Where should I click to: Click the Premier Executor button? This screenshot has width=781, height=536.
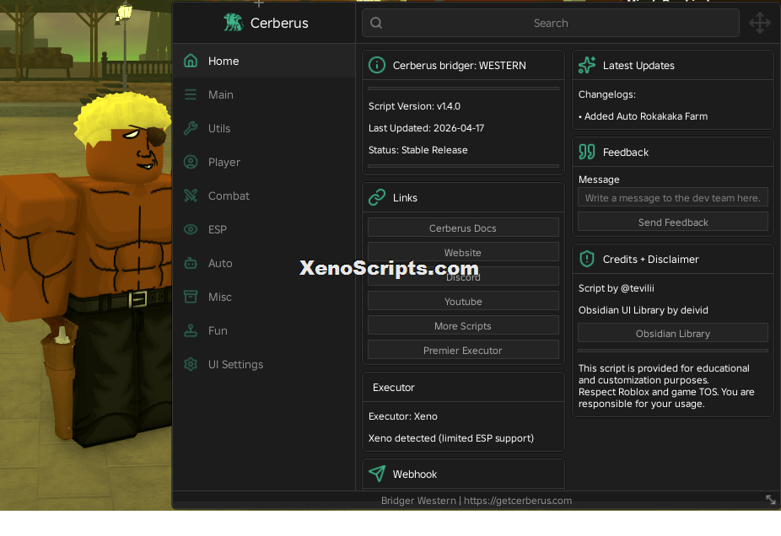click(463, 350)
